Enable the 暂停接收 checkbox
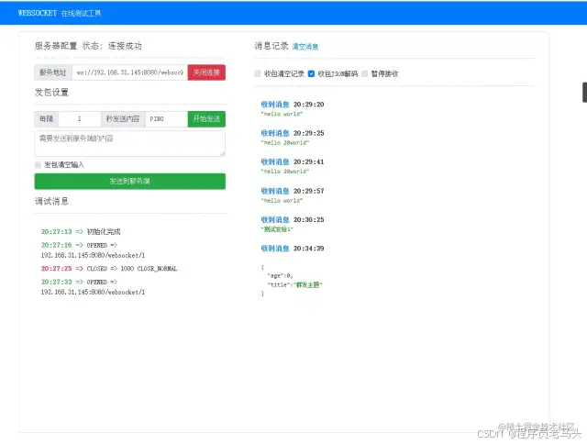The width and height of the screenshot is (587, 444). pyautogui.click(x=365, y=73)
